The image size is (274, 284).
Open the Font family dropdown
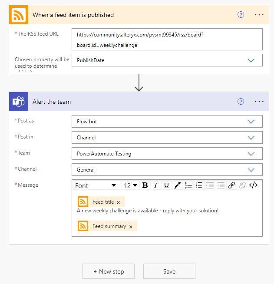click(x=97, y=185)
